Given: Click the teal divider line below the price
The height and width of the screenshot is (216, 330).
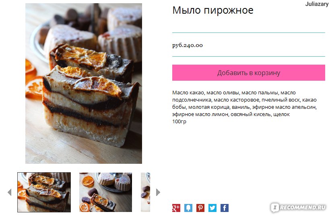Looking at the screenshot, I should pos(249,56).
